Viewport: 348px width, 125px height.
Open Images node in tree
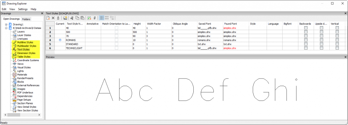click(x=21, y=89)
